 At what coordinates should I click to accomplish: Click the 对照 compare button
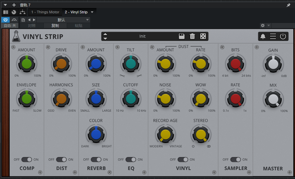(x=32, y=26)
